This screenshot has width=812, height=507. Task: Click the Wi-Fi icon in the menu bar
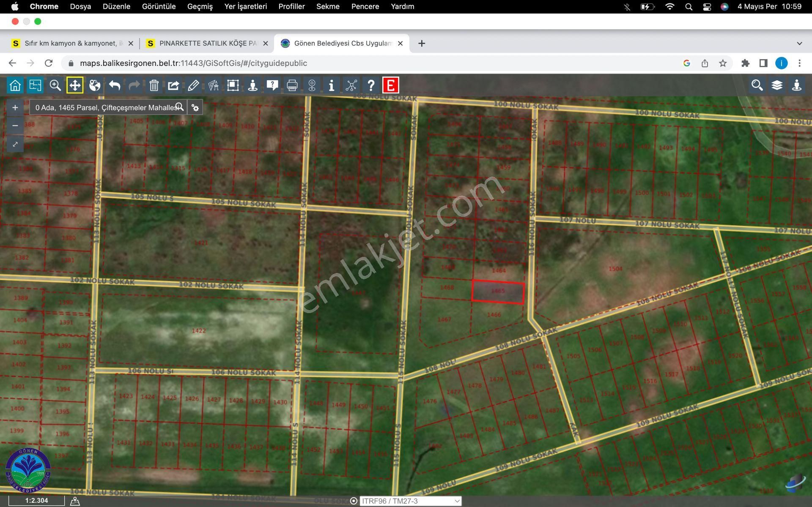coord(669,6)
